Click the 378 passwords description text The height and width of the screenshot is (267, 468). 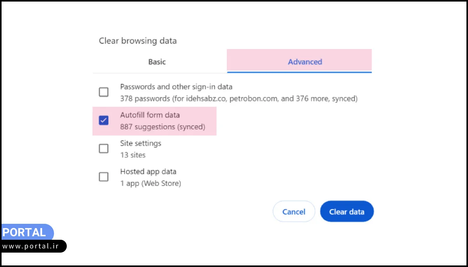pos(239,98)
